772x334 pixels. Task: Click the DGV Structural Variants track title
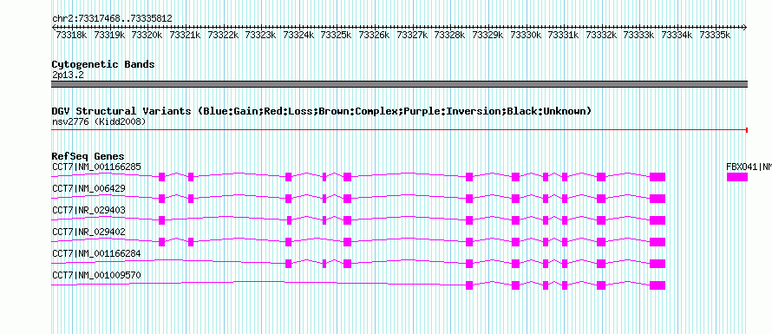tap(322, 111)
